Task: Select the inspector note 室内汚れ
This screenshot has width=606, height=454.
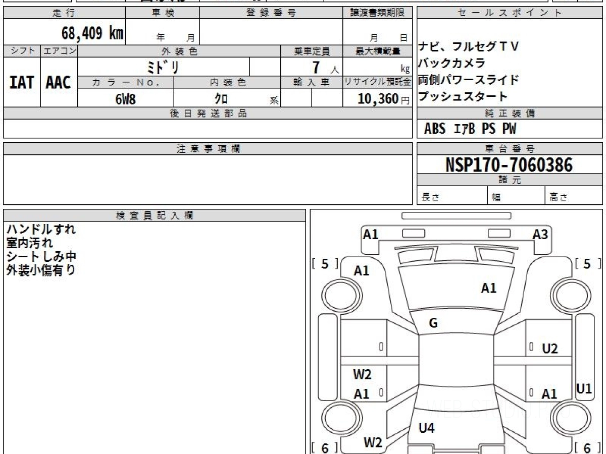Action: tap(29, 243)
